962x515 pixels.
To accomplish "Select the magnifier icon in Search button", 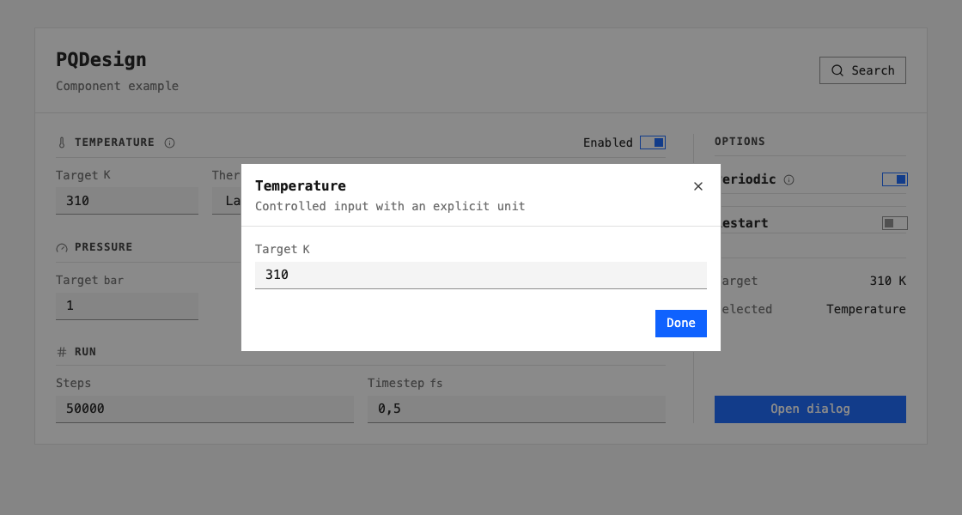I will click(x=837, y=70).
